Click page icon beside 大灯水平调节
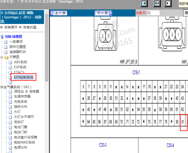The image size is (188, 153). [x=10, y=117]
